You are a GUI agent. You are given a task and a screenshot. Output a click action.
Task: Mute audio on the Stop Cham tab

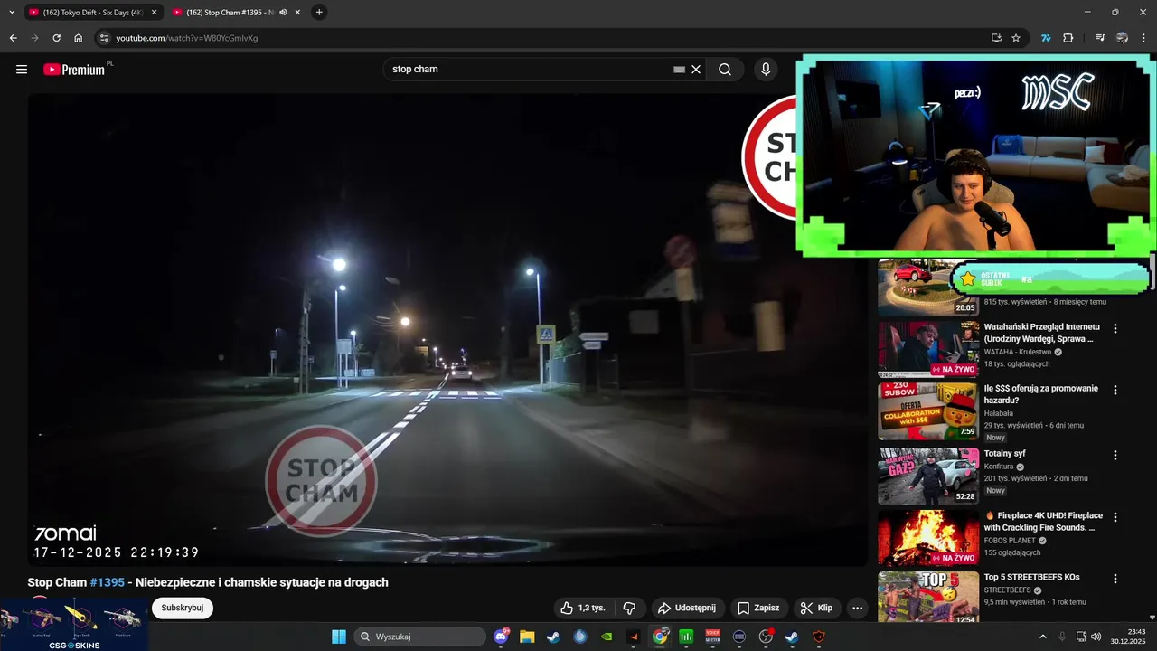(x=283, y=13)
